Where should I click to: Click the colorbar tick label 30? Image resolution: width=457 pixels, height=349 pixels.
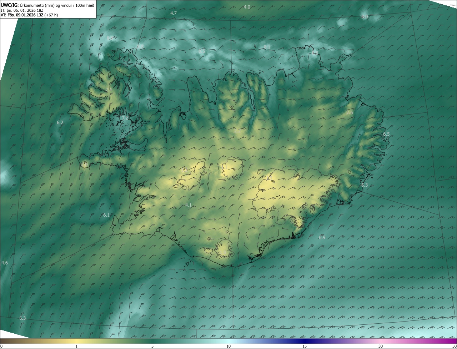[x=381, y=347]
